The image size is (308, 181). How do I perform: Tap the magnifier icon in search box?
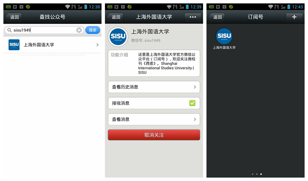pos(9,30)
